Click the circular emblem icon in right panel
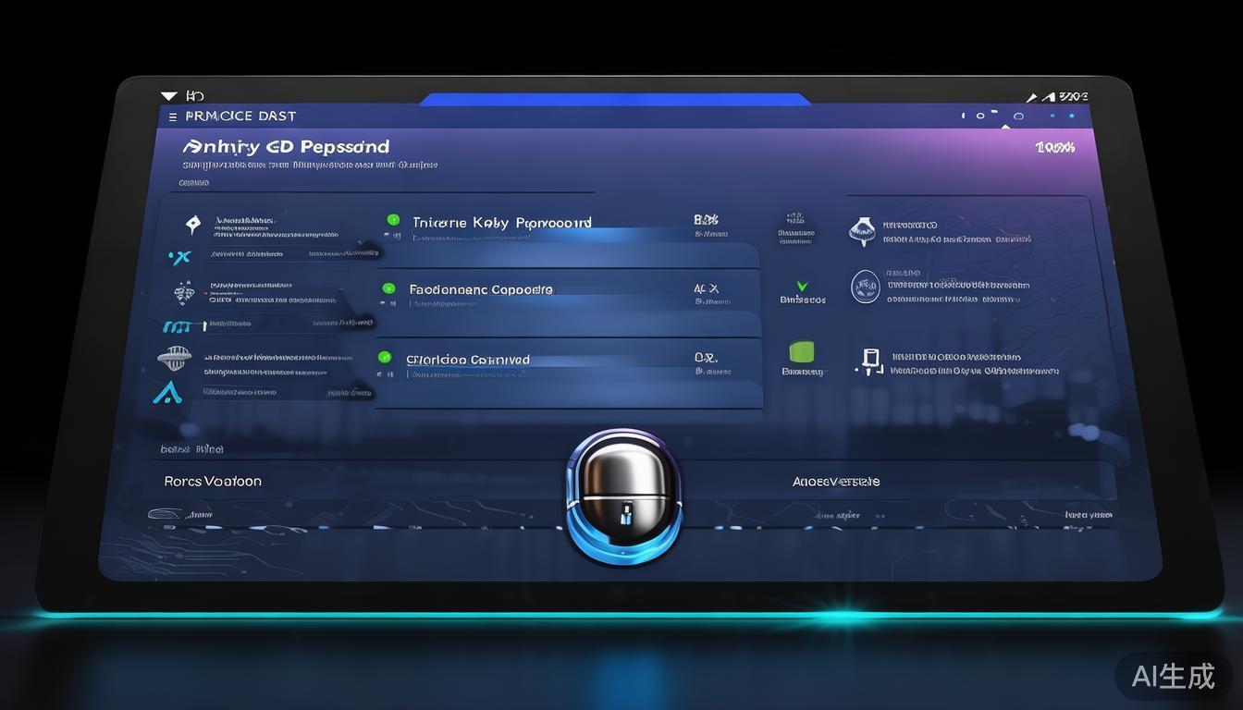Image resolution: width=1243 pixels, height=710 pixels. (865, 287)
